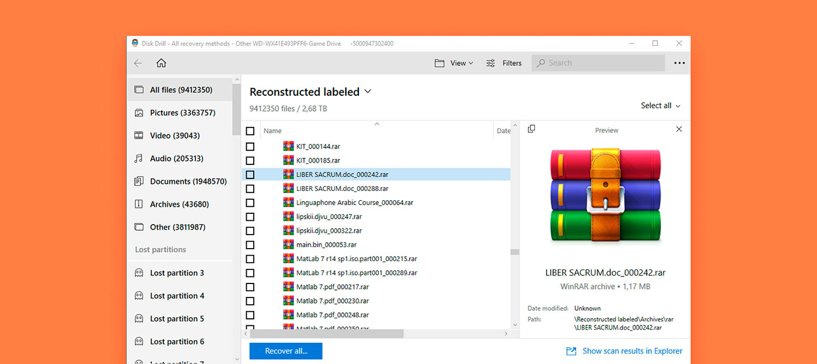Click the sort arrow above Name column

coord(376,124)
